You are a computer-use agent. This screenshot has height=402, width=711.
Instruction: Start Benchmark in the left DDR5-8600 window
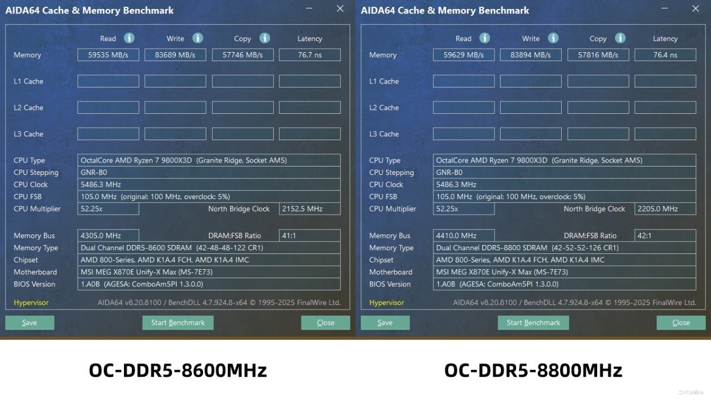pyautogui.click(x=178, y=322)
